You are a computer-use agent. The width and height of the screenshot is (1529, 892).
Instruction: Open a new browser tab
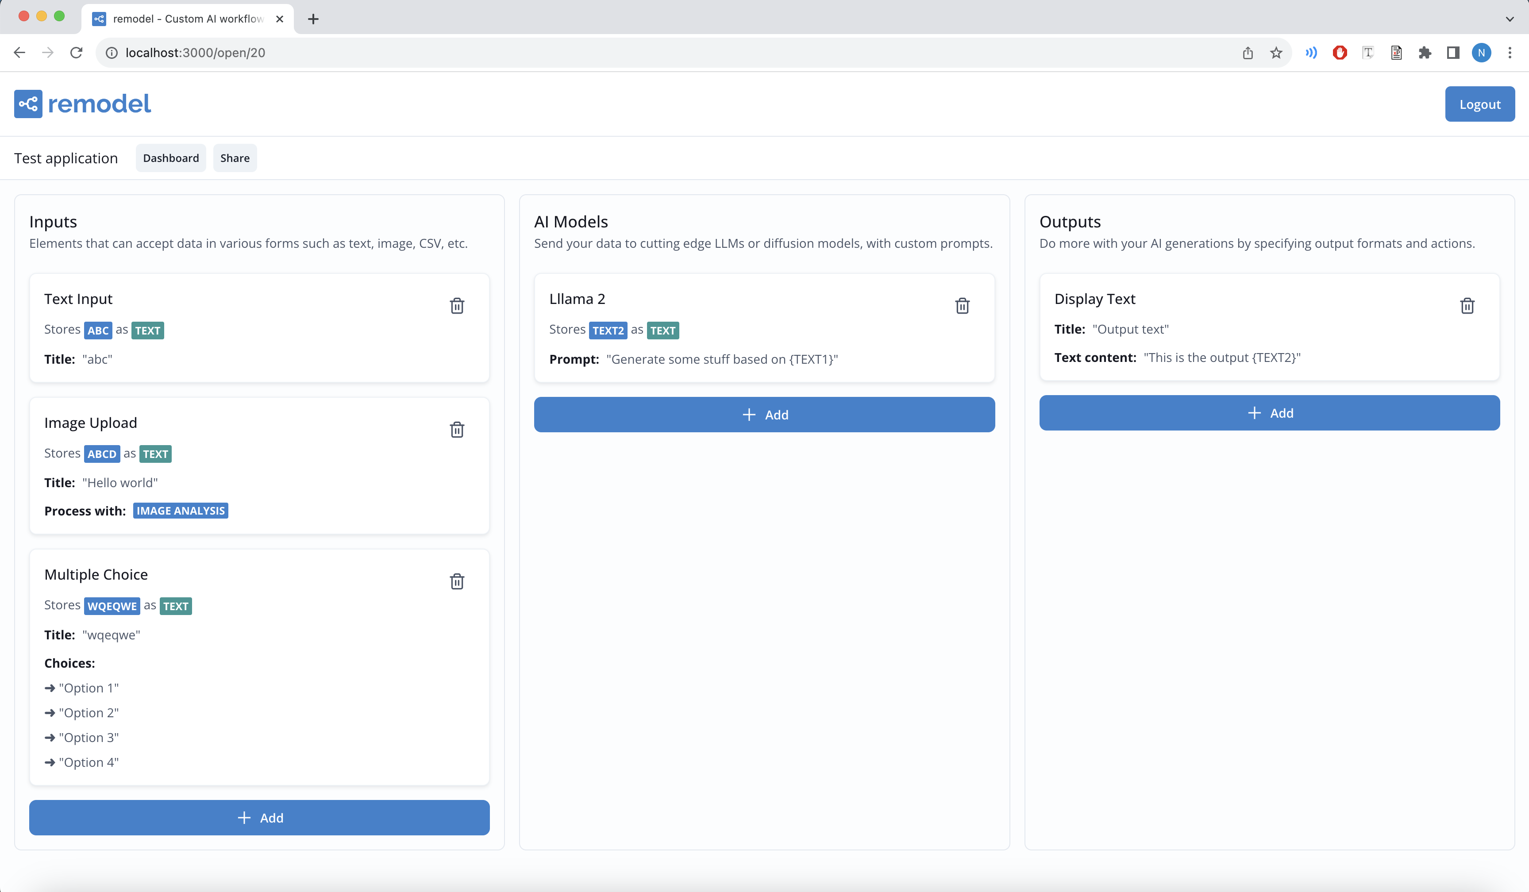coord(313,19)
